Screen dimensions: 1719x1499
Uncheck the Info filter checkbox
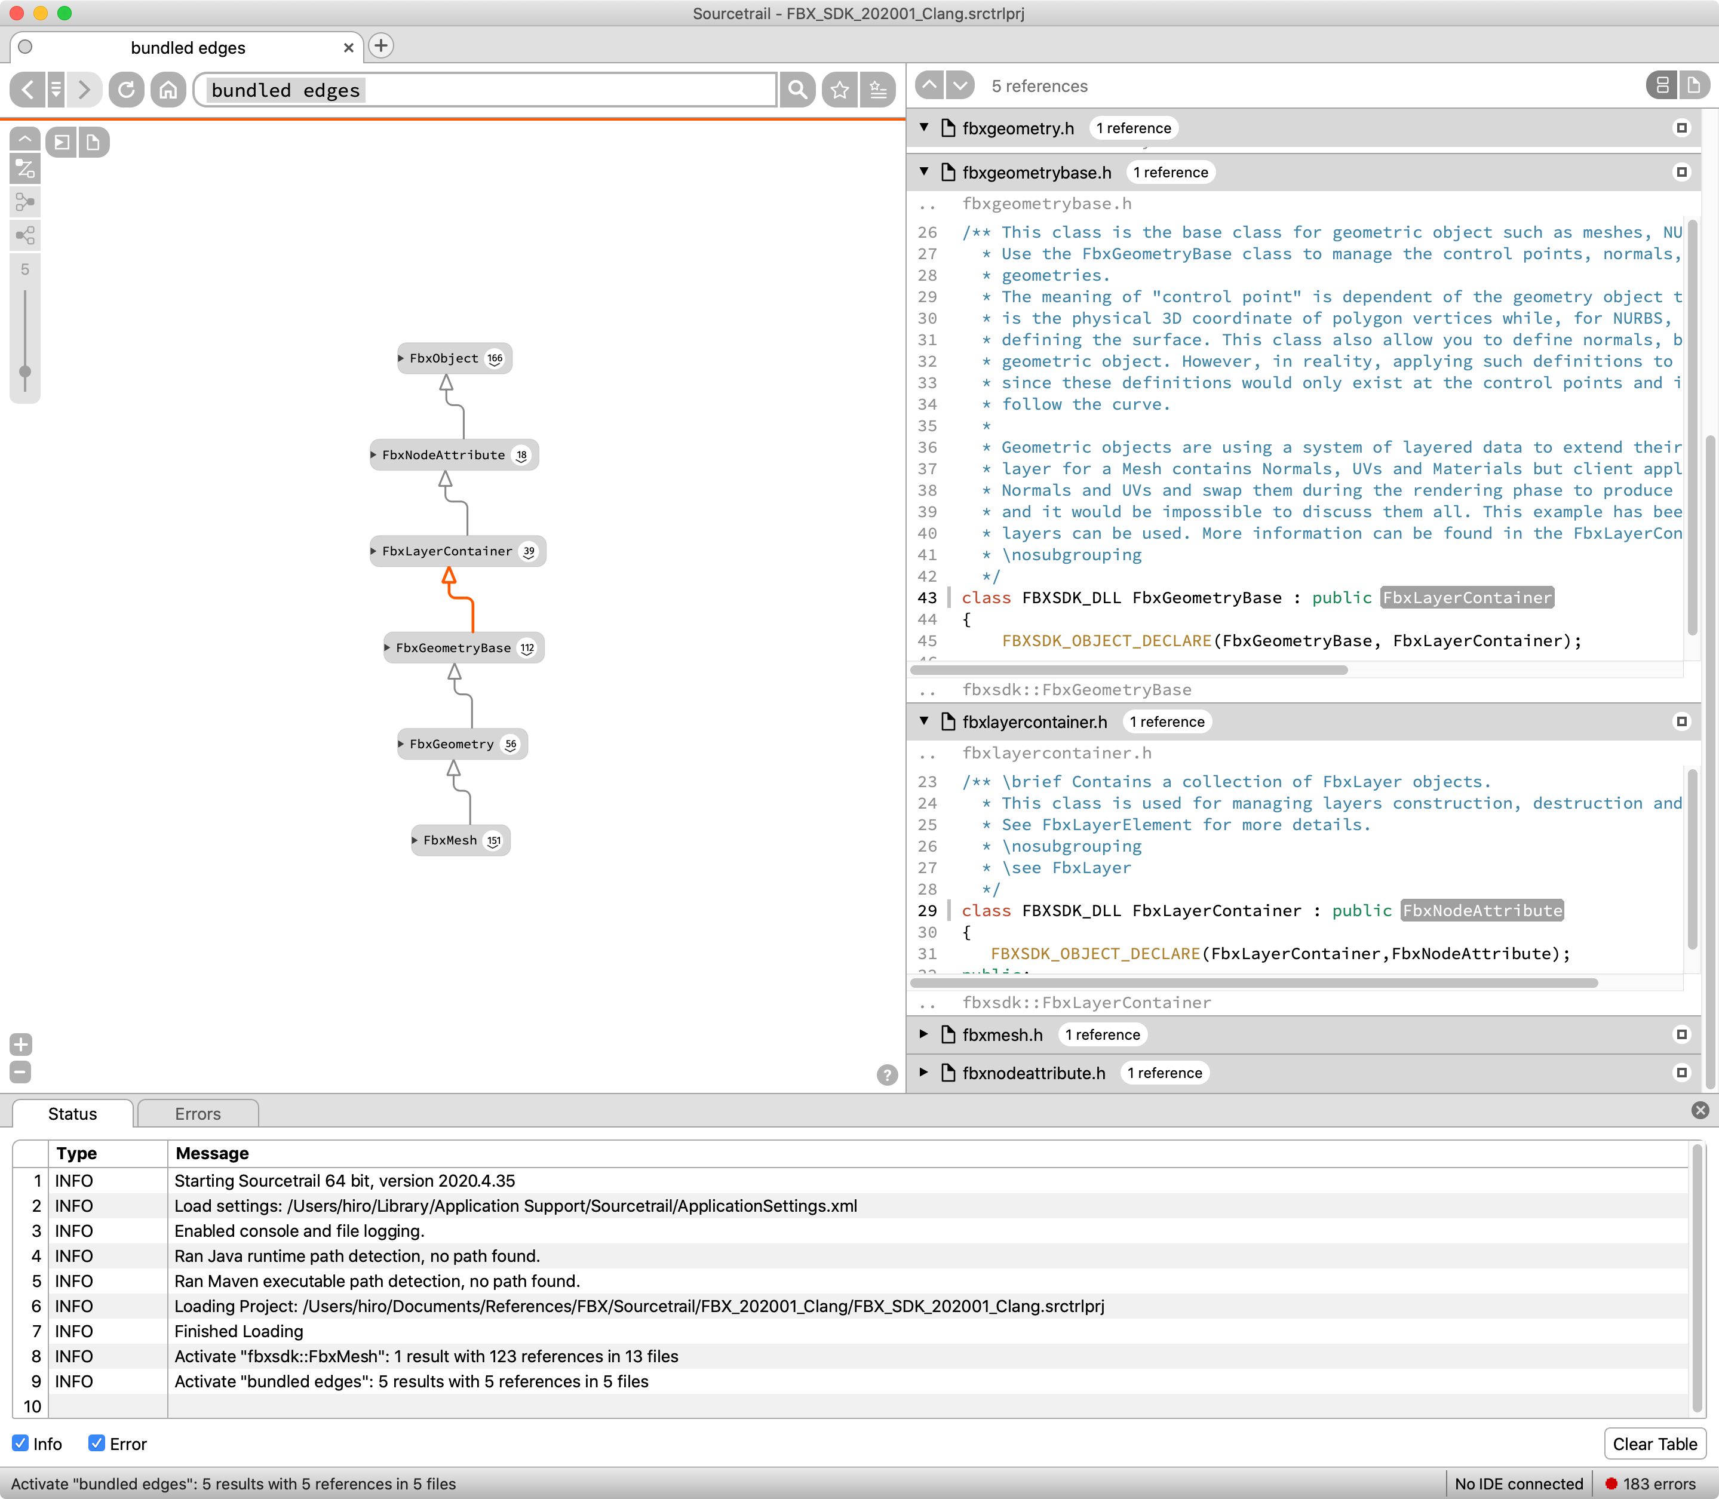21,1443
